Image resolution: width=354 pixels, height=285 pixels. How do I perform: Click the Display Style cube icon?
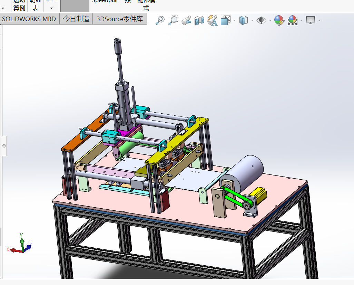point(243,20)
